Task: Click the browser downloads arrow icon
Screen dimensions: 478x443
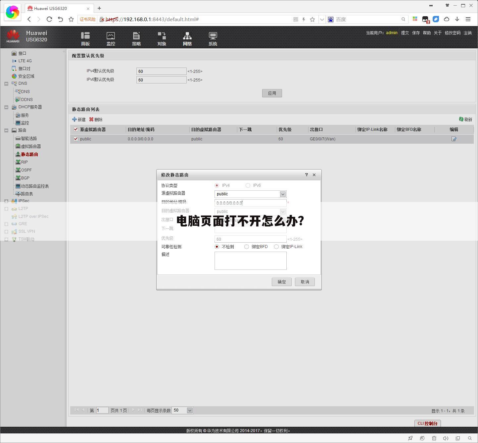Action: coord(457,19)
